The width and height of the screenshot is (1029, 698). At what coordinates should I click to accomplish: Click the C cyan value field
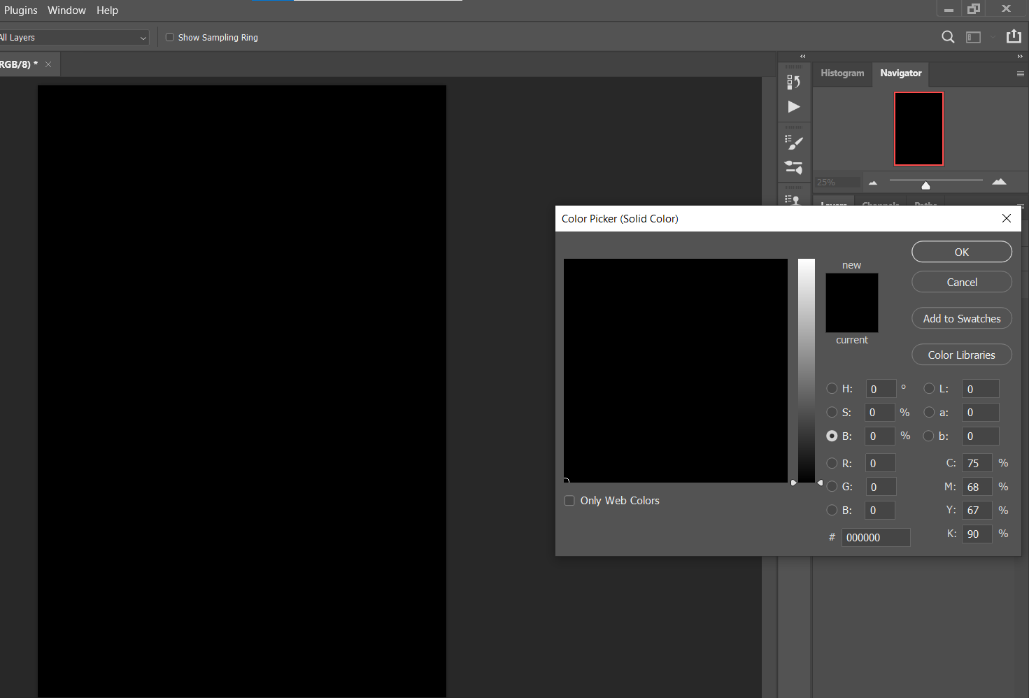pyautogui.click(x=977, y=463)
